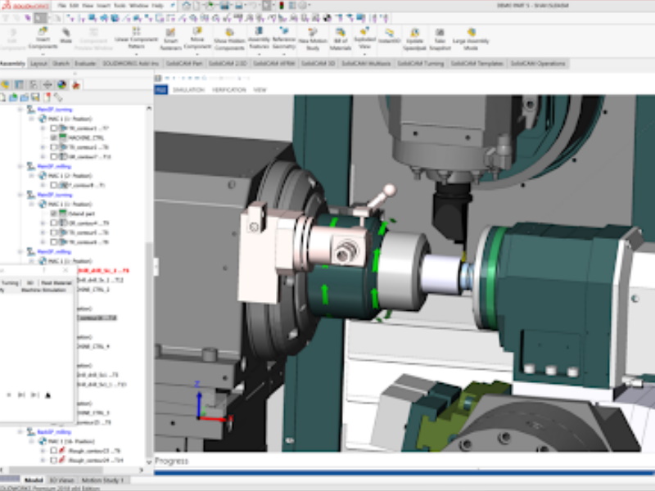655x491 pixels.
Task: Click the SIMULATION button in viewport header
Action: coord(187,89)
